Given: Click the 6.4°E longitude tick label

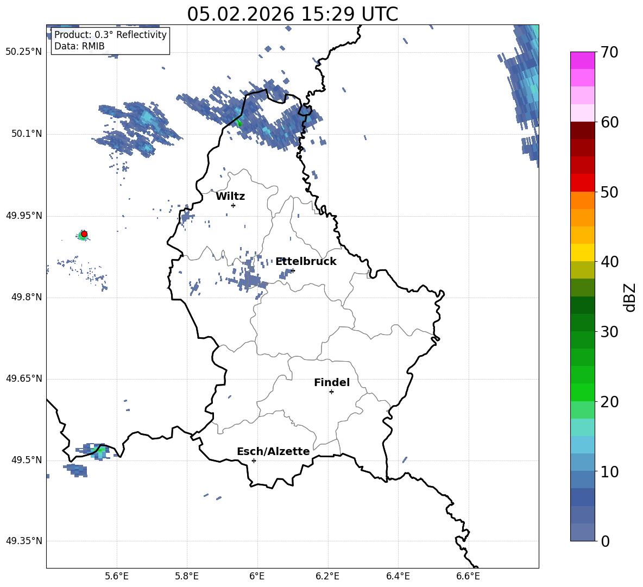Looking at the screenshot, I should pos(398,576).
